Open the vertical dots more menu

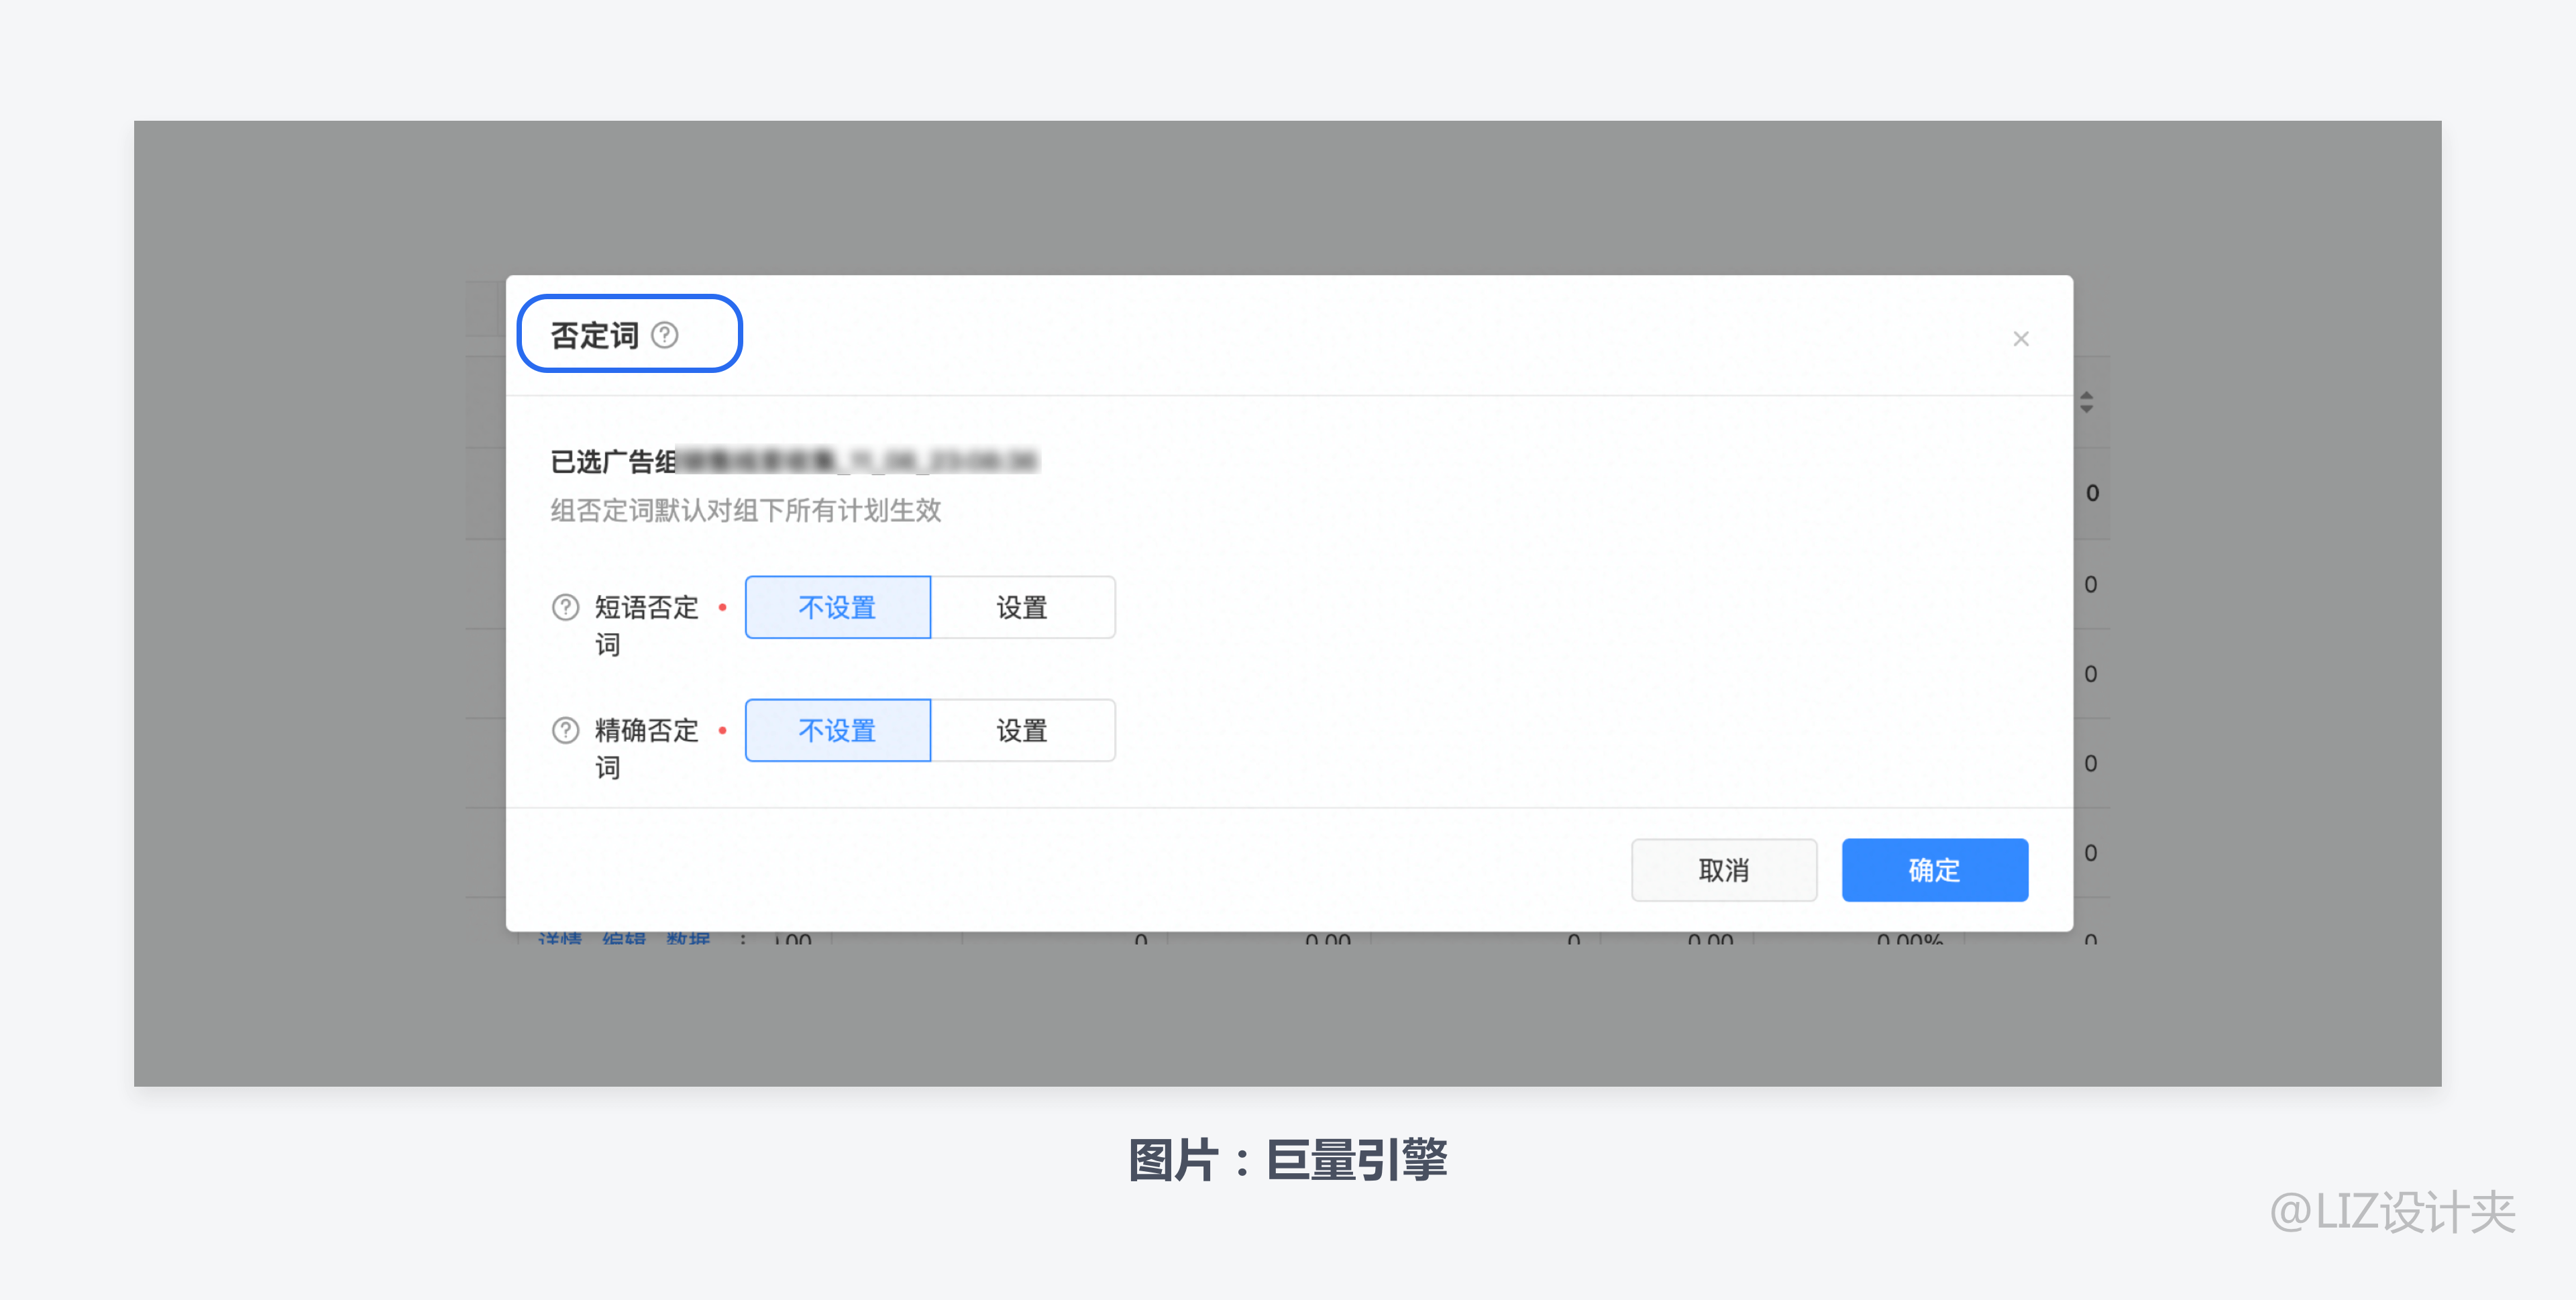point(742,939)
